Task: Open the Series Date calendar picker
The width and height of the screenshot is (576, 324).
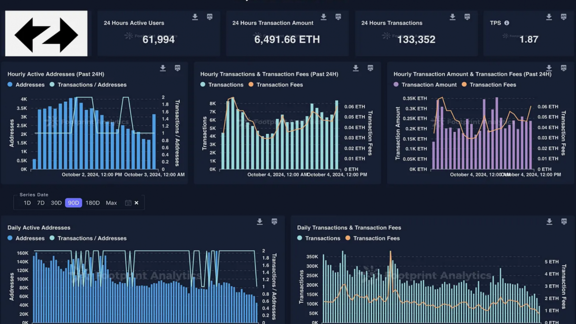Action: (128, 203)
